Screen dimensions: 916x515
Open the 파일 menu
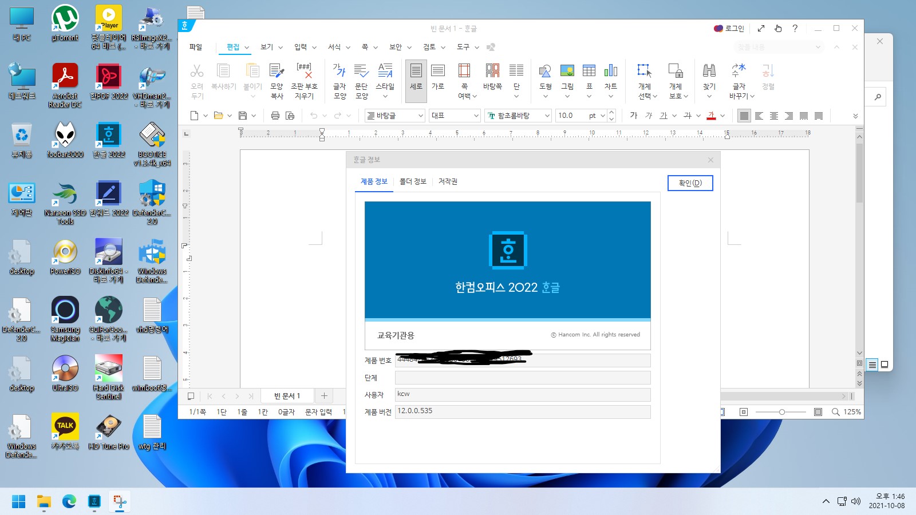click(x=196, y=47)
